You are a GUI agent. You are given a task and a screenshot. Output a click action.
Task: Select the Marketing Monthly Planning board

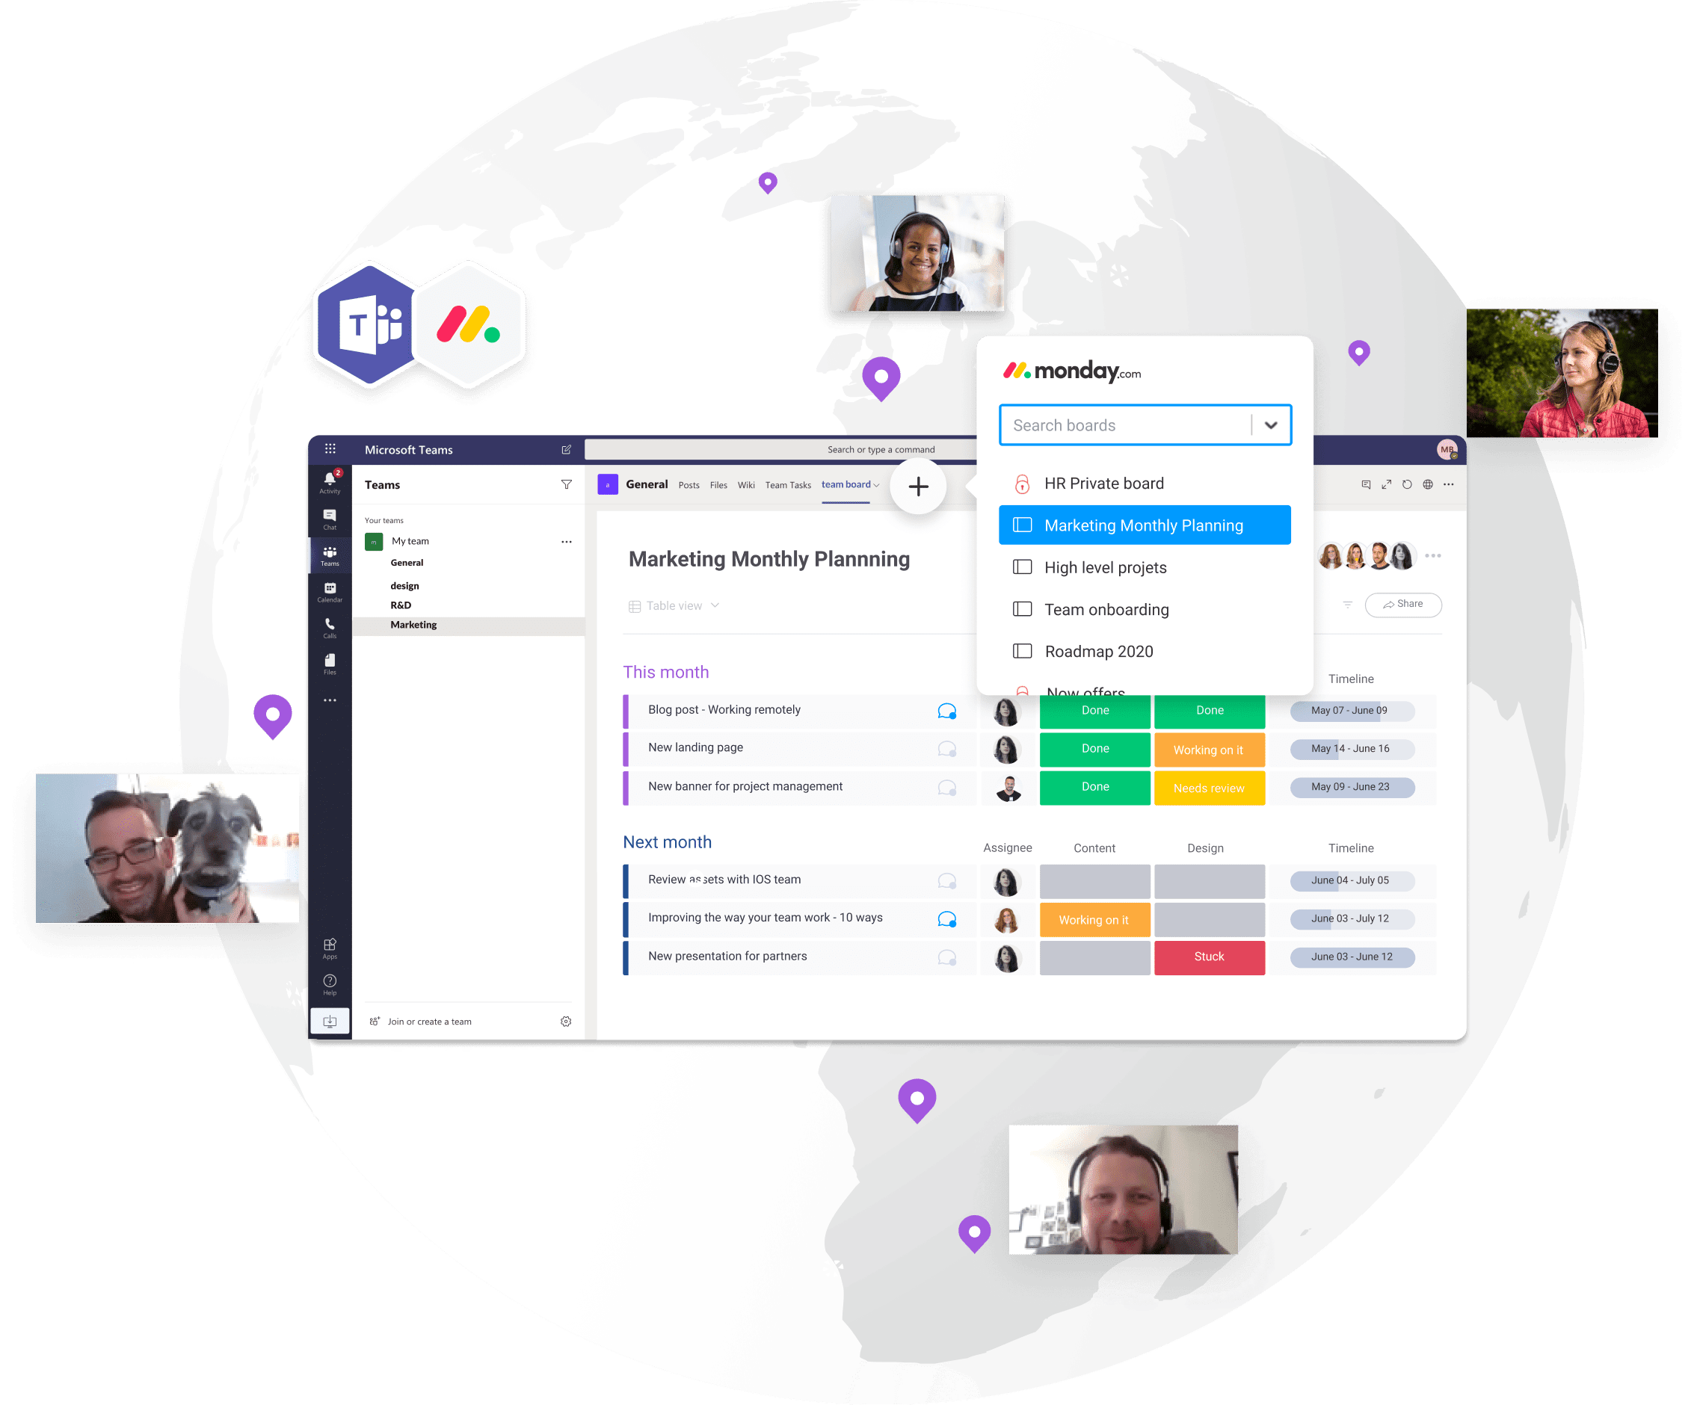click(x=1145, y=525)
